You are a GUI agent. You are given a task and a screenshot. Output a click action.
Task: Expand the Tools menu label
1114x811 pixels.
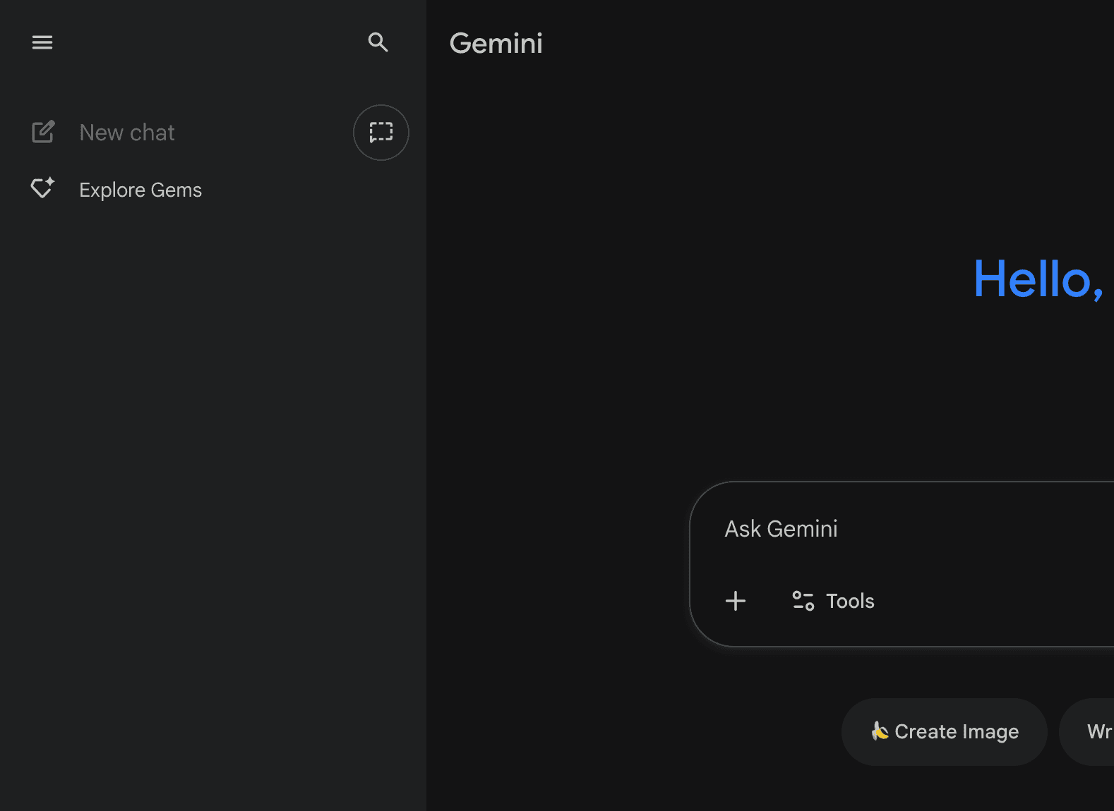coord(850,601)
